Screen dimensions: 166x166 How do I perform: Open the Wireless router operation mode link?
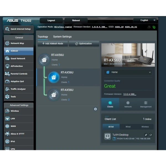[x=63, y=27]
